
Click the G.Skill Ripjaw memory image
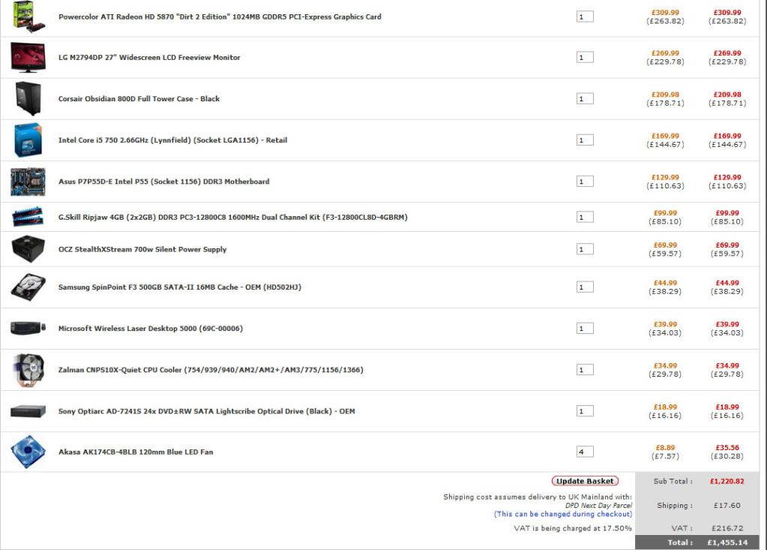point(28,217)
